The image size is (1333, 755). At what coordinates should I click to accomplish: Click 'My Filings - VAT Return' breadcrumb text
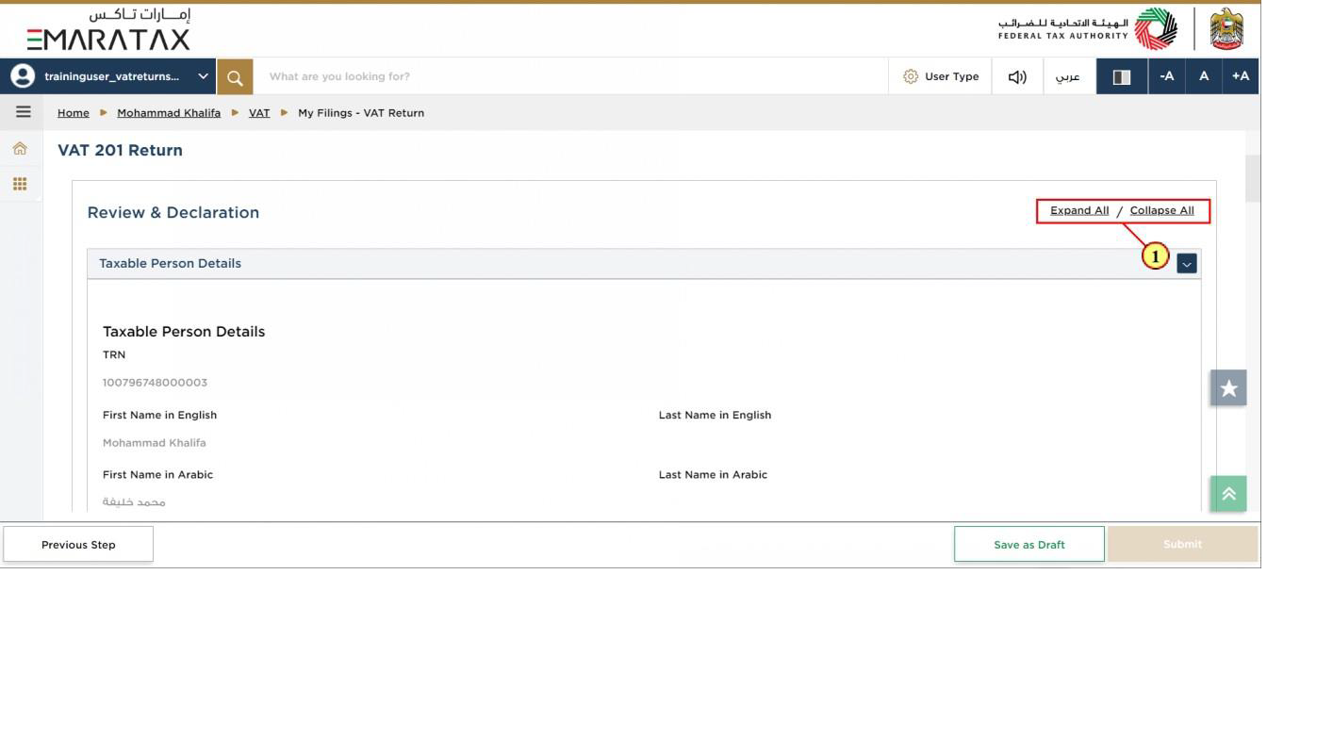point(361,112)
